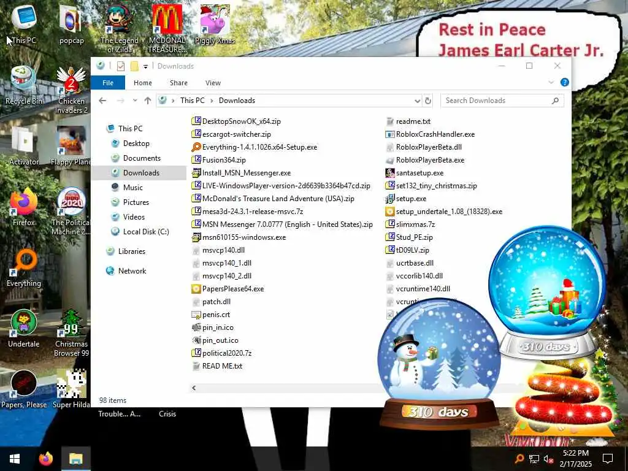This screenshot has width=628, height=471.
Task: Expand the address bar history dropdown
Action: click(x=417, y=101)
